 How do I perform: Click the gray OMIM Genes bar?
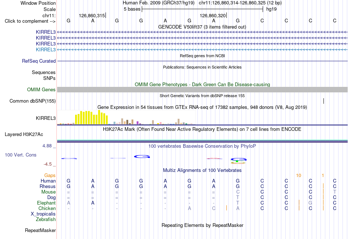[x=202, y=89]
